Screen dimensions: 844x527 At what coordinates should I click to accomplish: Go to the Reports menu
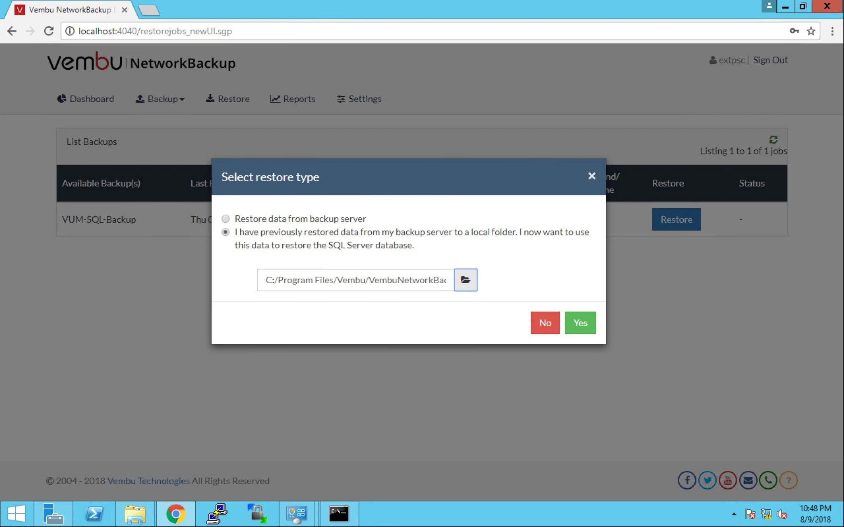click(293, 99)
